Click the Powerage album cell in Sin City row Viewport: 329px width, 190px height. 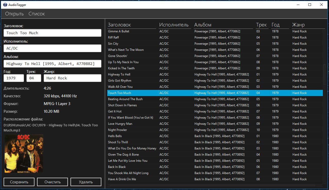tap(217, 44)
